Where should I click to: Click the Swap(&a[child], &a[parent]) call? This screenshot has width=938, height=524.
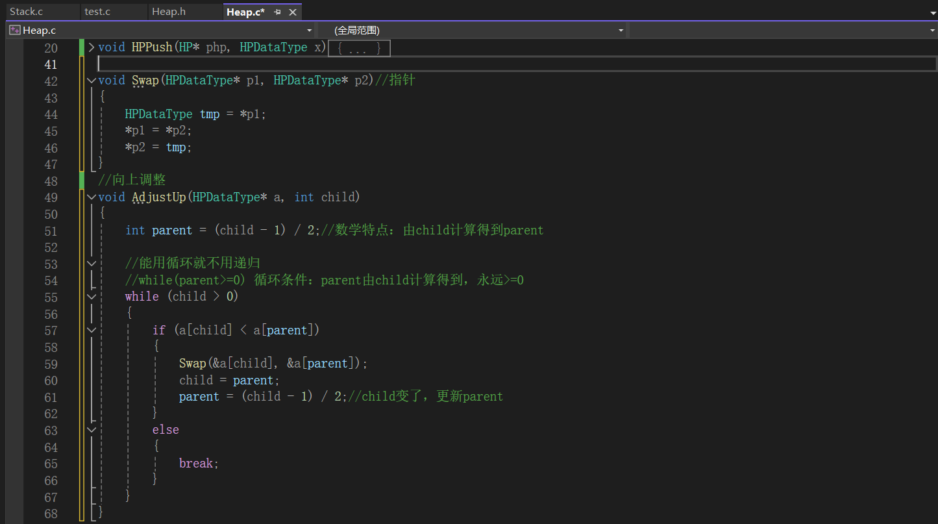pos(273,363)
